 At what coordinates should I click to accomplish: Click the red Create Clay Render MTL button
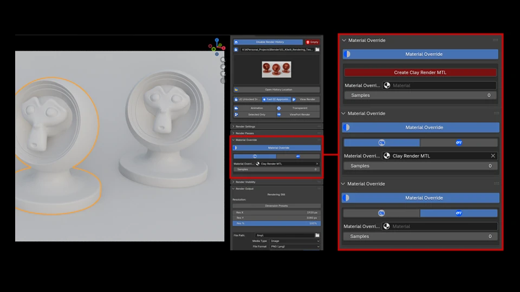420,72
